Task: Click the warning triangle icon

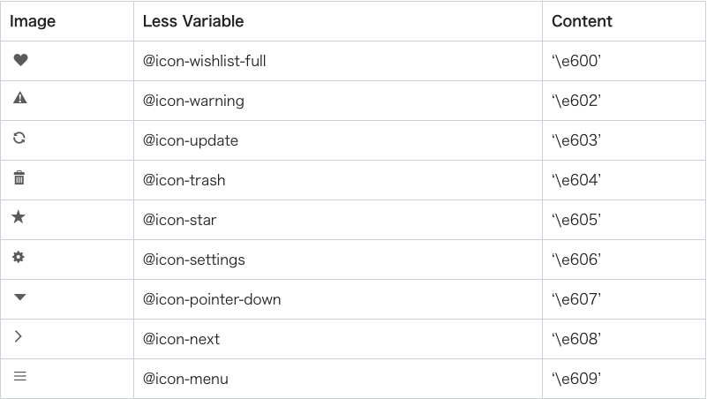Action: click(x=20, y=98)
